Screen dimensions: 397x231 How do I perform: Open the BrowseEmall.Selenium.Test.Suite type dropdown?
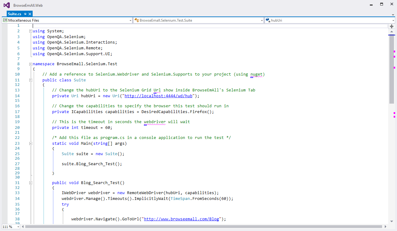point(262,20)
